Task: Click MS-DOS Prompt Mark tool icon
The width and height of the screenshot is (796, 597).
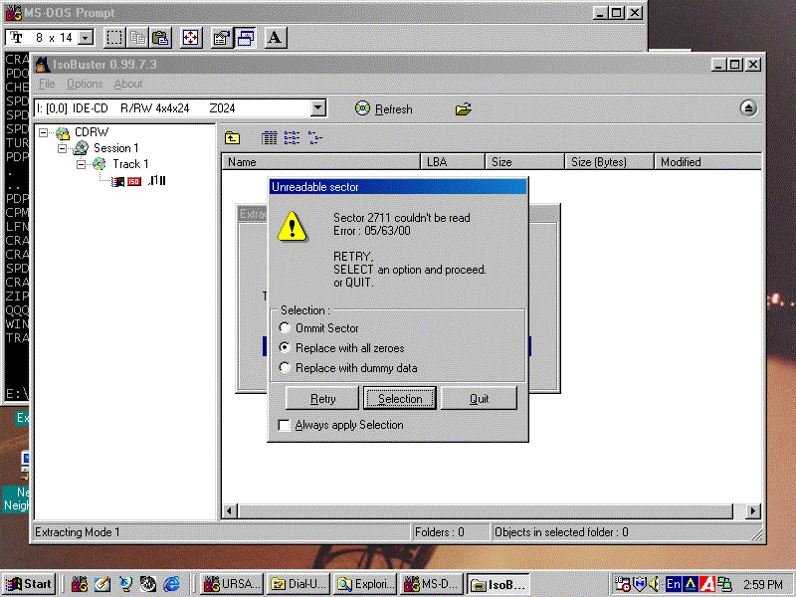Action: (114, 38)
